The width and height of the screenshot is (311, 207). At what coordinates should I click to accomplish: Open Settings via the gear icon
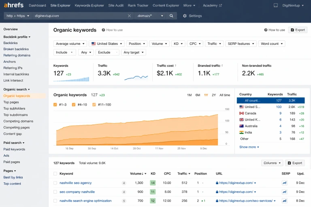coord(185,16)
